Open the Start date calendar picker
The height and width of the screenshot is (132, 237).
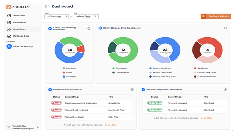tap(66, 16)
